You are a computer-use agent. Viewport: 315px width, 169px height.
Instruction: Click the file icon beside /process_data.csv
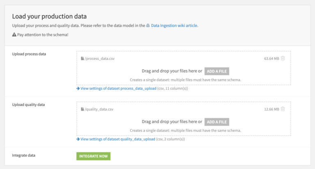82,59
